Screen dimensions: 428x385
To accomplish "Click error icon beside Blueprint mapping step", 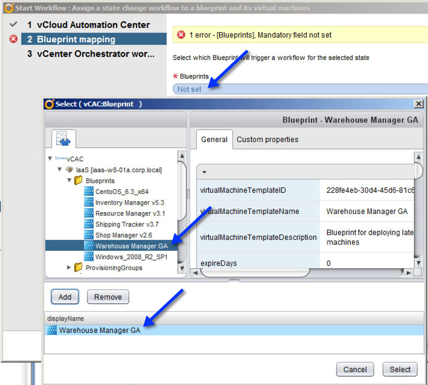I will [x=13, y=39].
